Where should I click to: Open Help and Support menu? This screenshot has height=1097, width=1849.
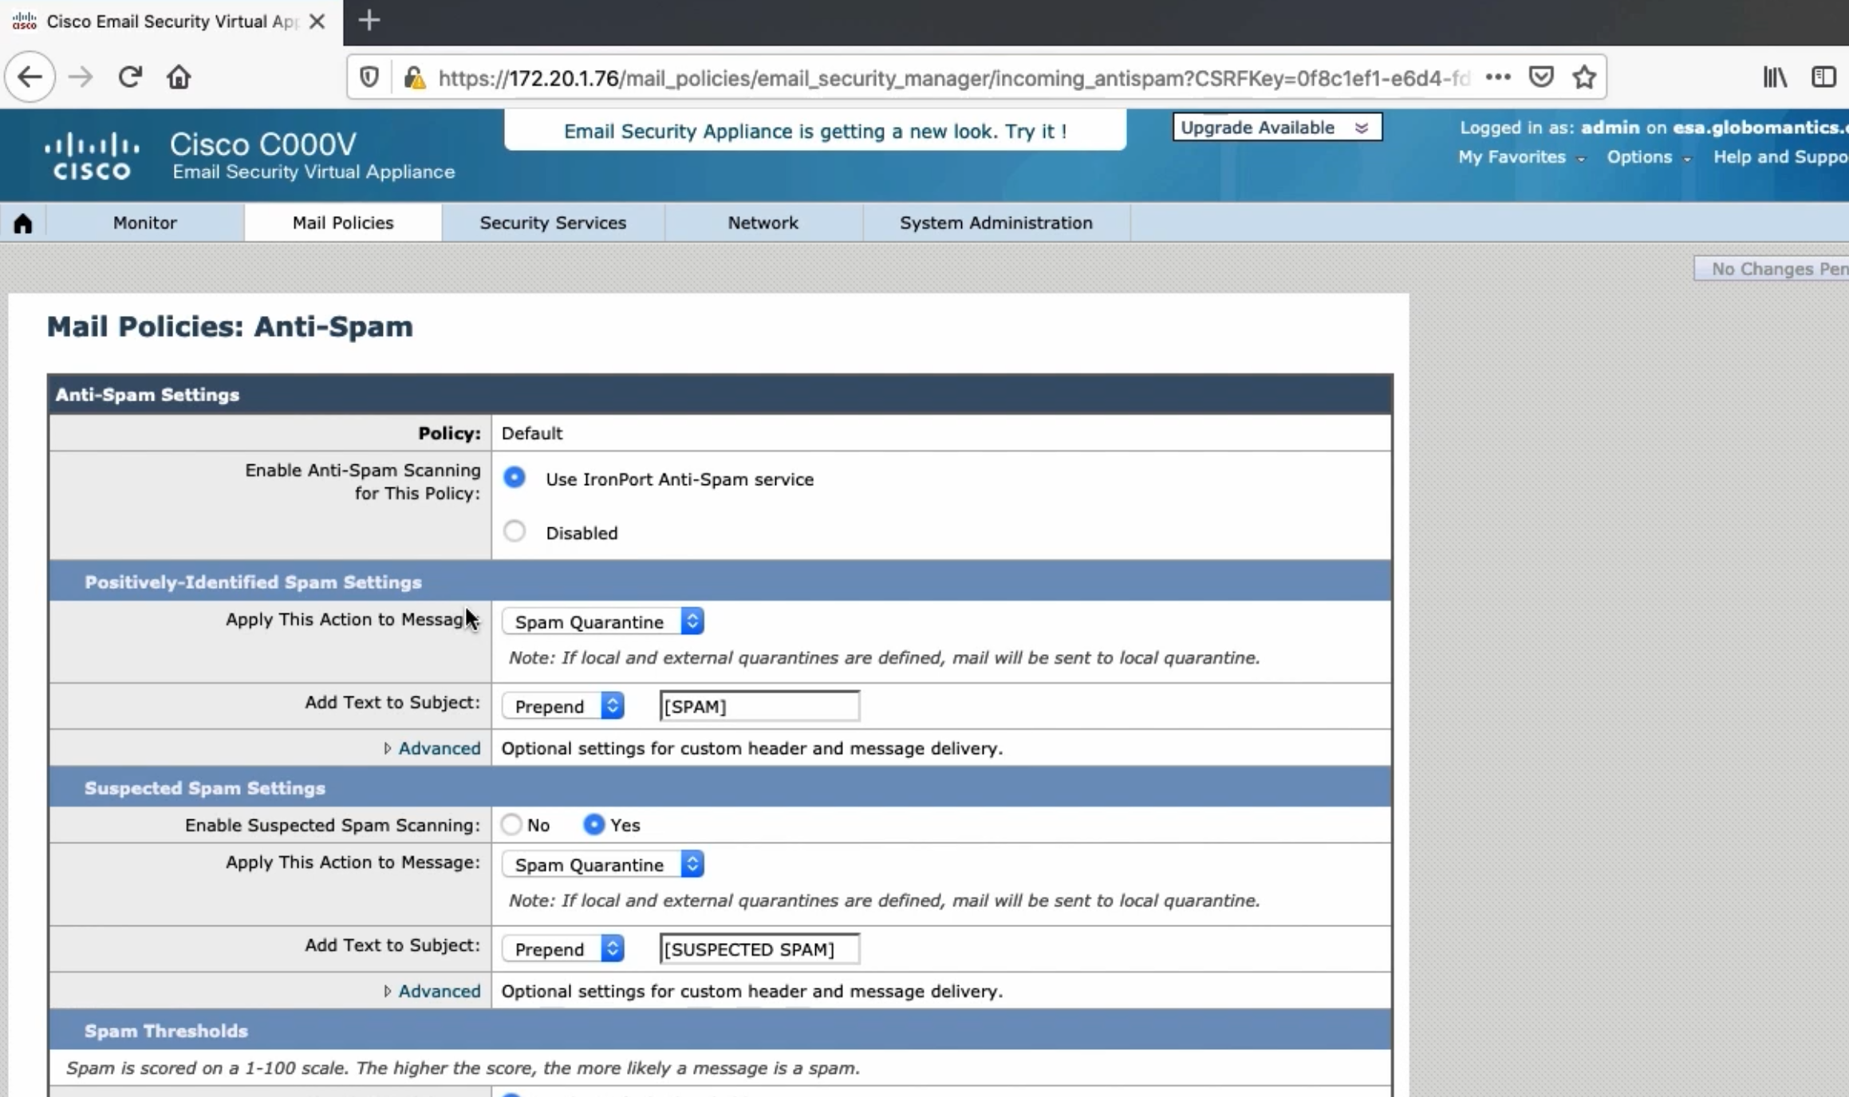[1780, 157]
